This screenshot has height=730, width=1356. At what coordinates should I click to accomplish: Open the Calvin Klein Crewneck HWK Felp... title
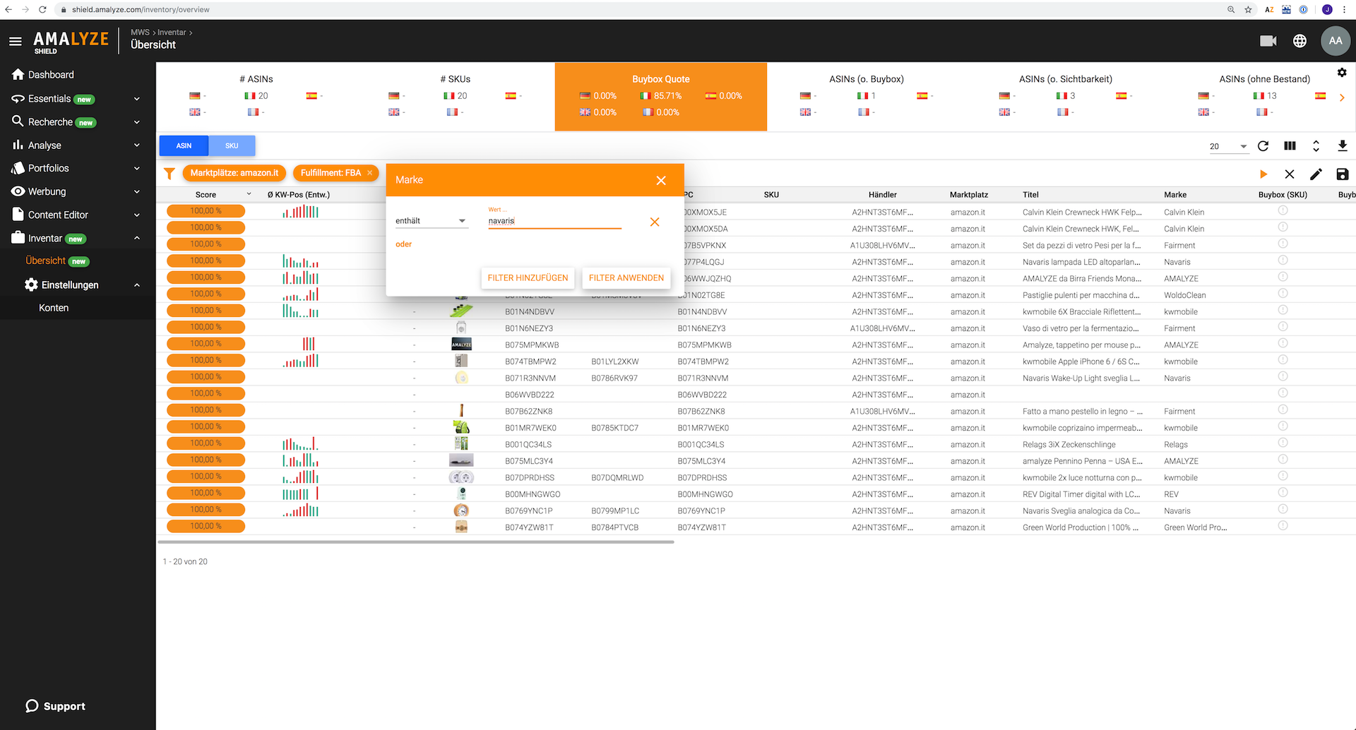click(x=1082, y=213)
